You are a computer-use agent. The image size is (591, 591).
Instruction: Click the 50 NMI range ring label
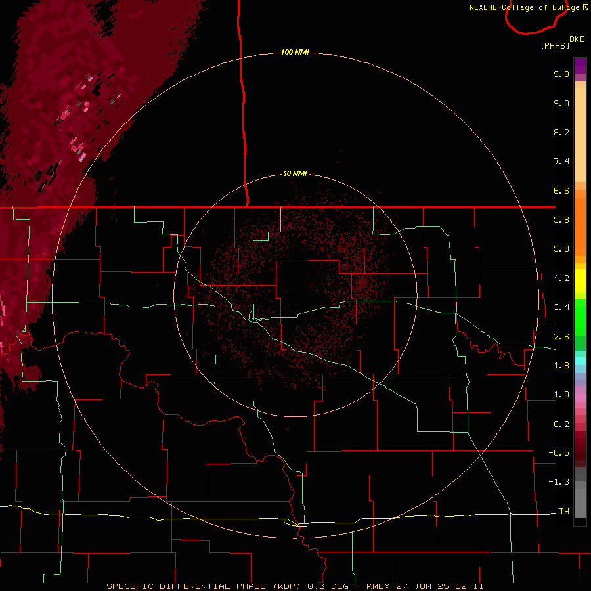coord(295,174)
